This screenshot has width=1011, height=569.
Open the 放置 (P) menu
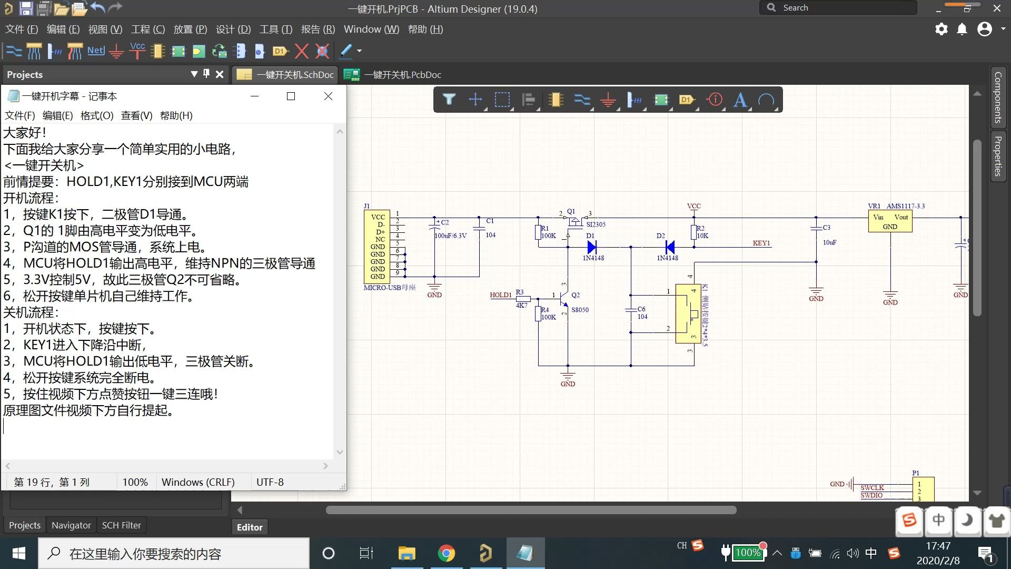pyautogui.click(x=190, y=30)
